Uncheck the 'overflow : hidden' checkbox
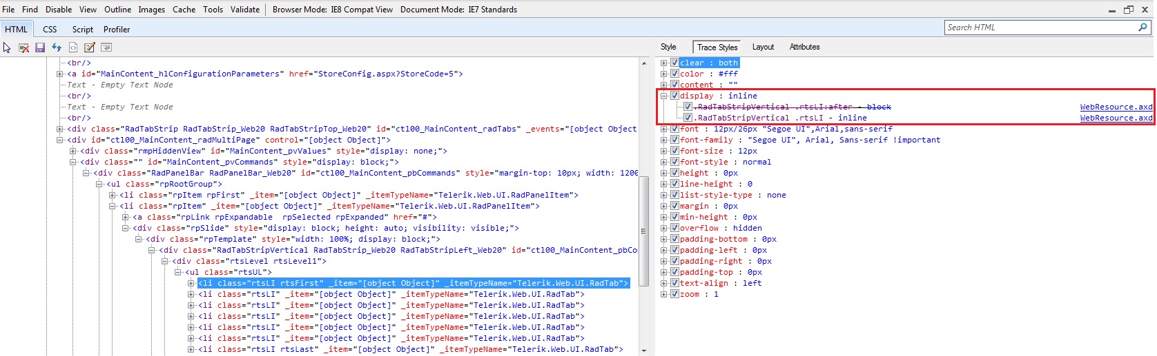 click(x=674, y=228)
